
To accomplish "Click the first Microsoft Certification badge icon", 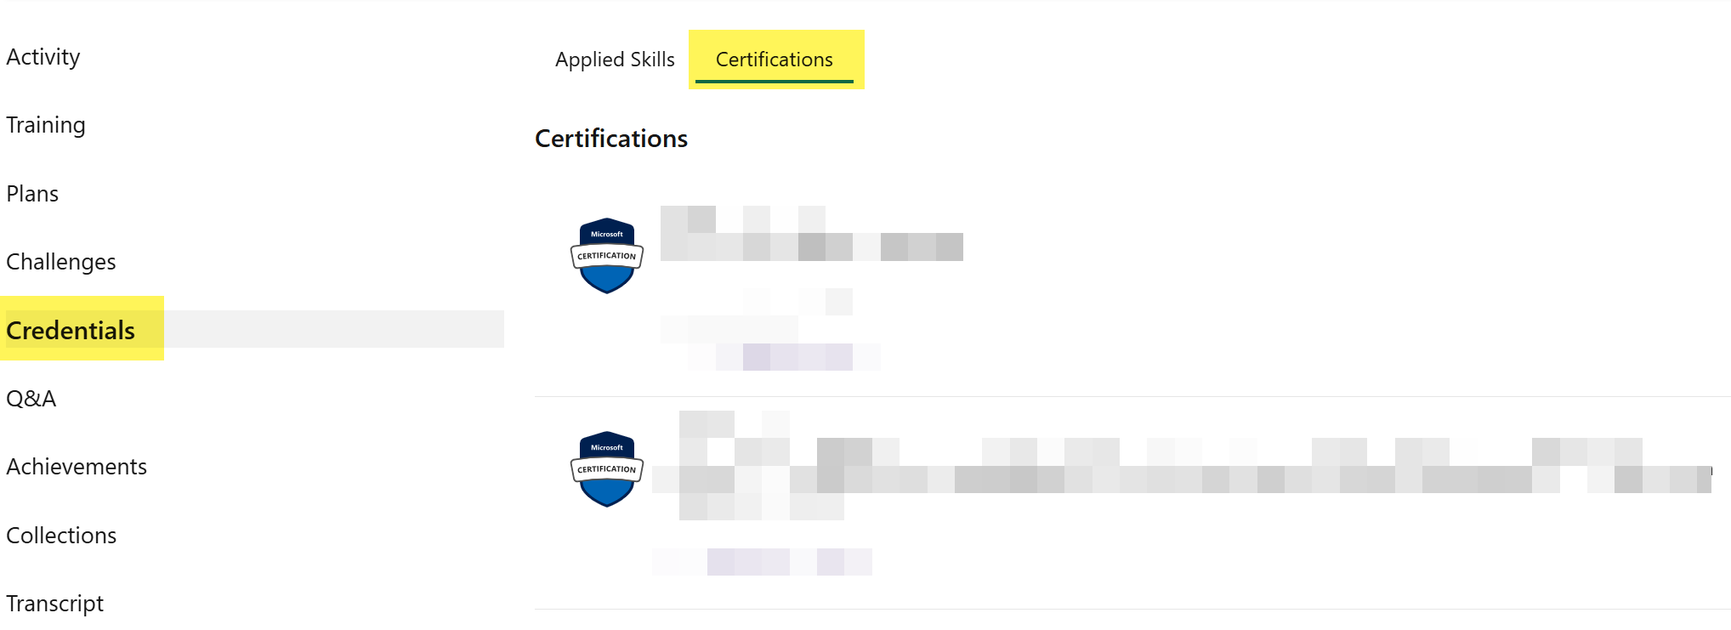I will [606, 255].
